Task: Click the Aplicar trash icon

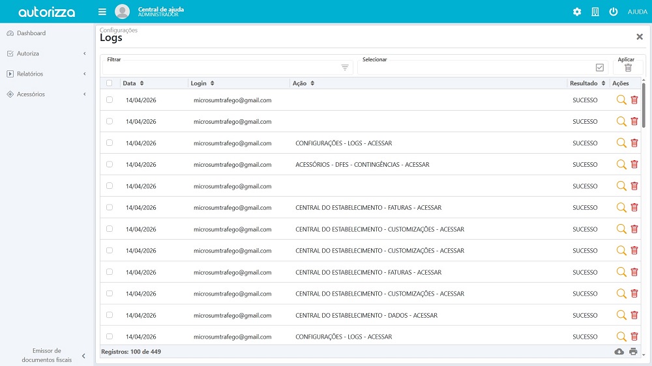Action: pos(628,68)
